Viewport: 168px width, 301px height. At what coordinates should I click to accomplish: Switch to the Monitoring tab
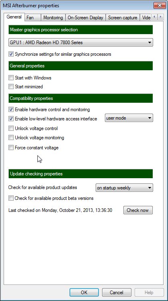[x=53, y=18]
